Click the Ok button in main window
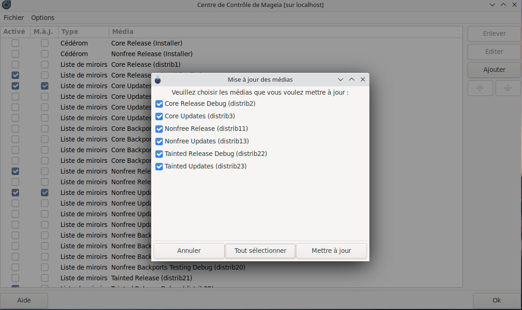The height and width of the screenshot is (310, 522). point(497,300)
